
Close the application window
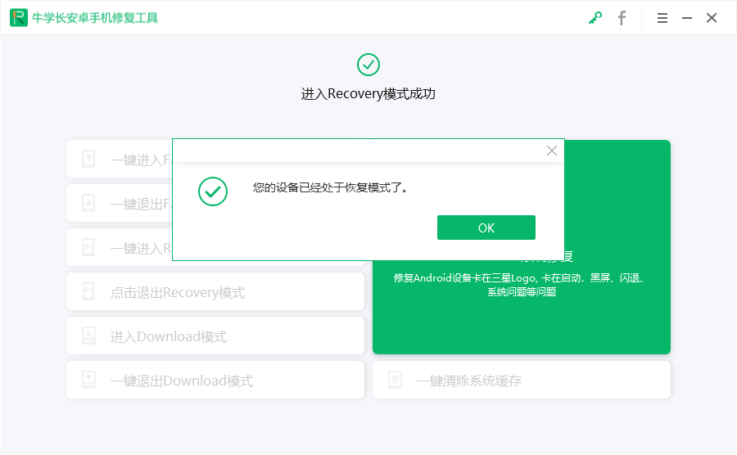[x=712, y=18]
